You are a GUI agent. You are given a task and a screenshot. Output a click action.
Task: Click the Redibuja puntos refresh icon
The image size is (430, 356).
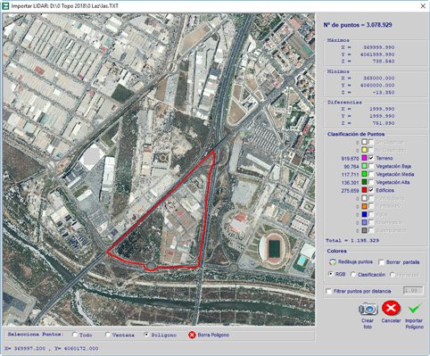pos(333,262)
